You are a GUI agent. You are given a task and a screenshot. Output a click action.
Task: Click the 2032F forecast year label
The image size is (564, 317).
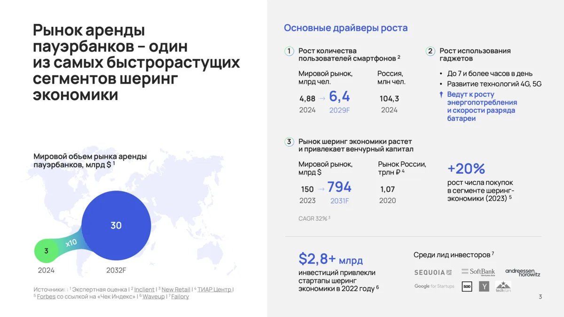[x=116, y=271]
